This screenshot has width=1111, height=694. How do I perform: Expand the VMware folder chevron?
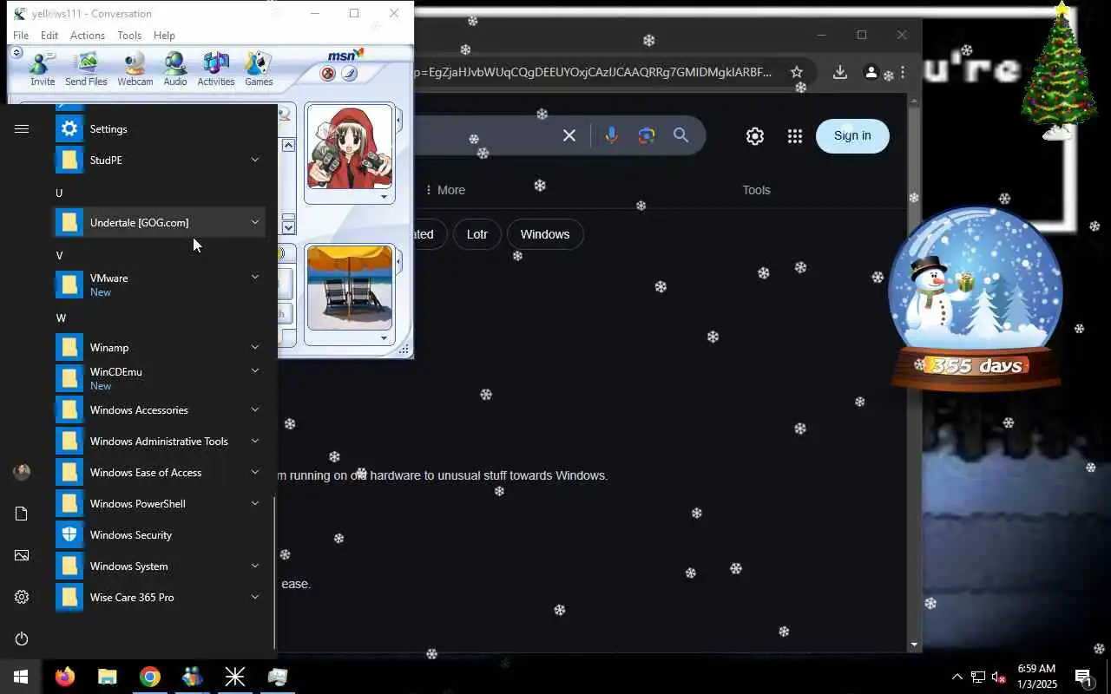[x=255, y=278]
